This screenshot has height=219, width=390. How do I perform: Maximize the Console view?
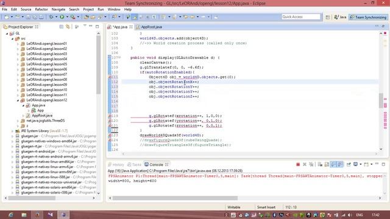(x=383, y=164)
